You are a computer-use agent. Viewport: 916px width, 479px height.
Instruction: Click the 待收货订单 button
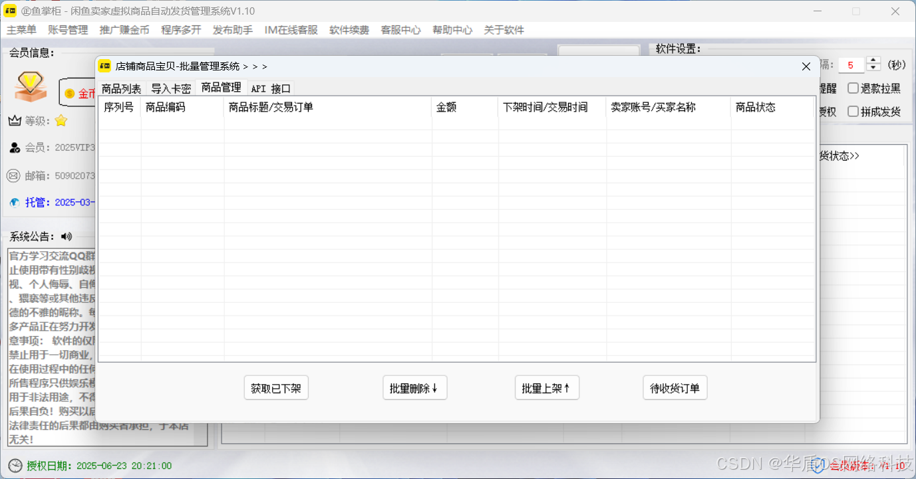[x=675, y=388]
